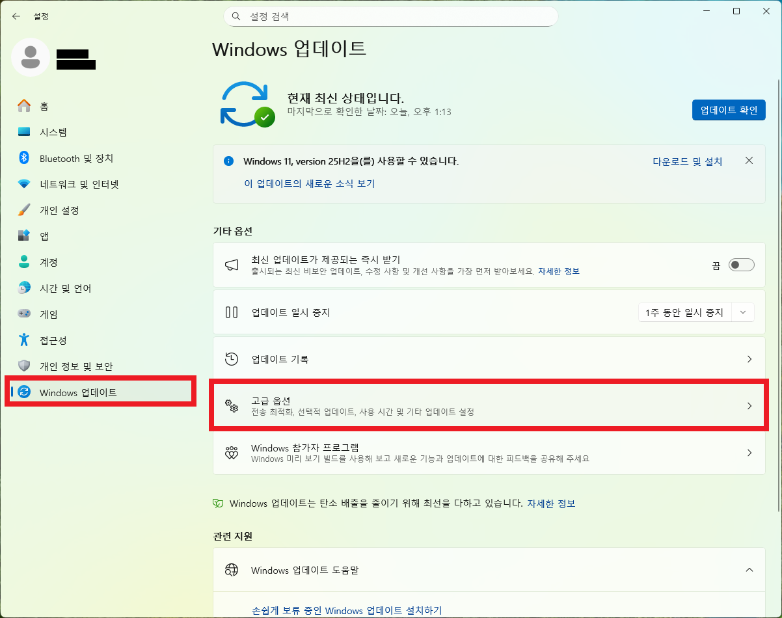Click the 관련 지원 heading text
This screenshot has height=618, width=782.
(232, 537)
